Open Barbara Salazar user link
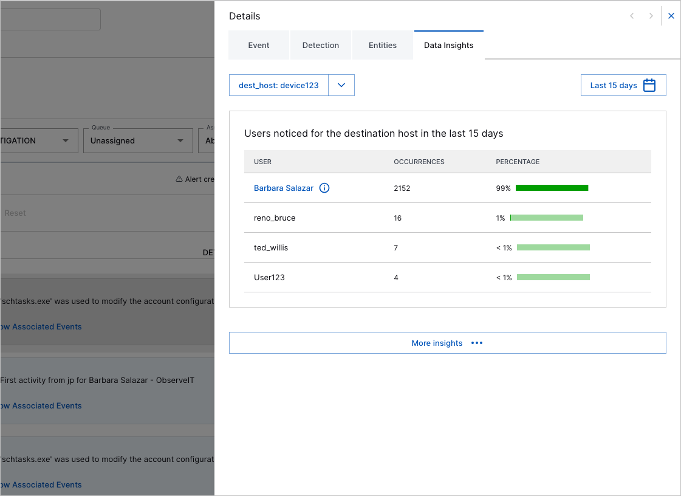Viewport: 681px width, 496px height. [x=284, y=188]
